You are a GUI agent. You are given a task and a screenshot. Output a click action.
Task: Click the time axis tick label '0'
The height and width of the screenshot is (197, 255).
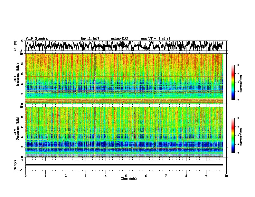click(x=25, y=176)
